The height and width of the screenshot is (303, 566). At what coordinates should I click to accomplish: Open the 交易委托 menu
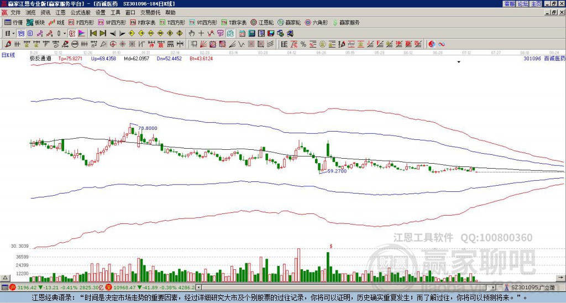(150, 13)
